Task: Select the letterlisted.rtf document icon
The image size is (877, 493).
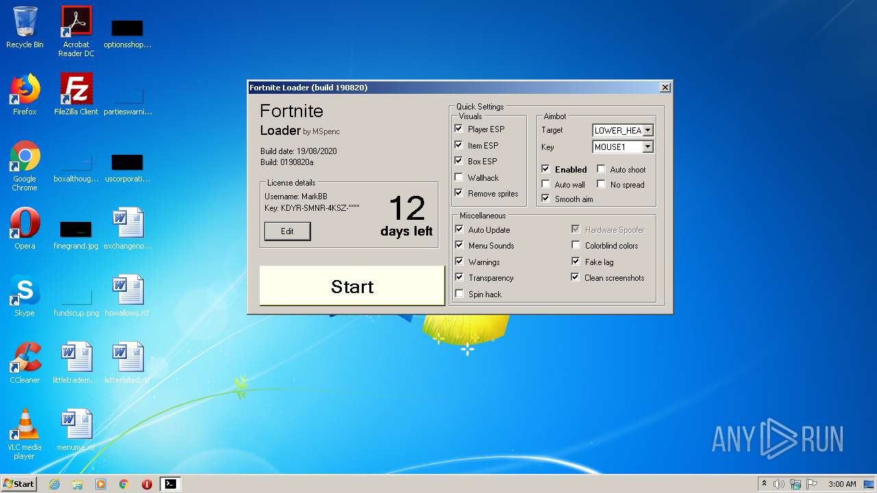Action: point(127,363)
